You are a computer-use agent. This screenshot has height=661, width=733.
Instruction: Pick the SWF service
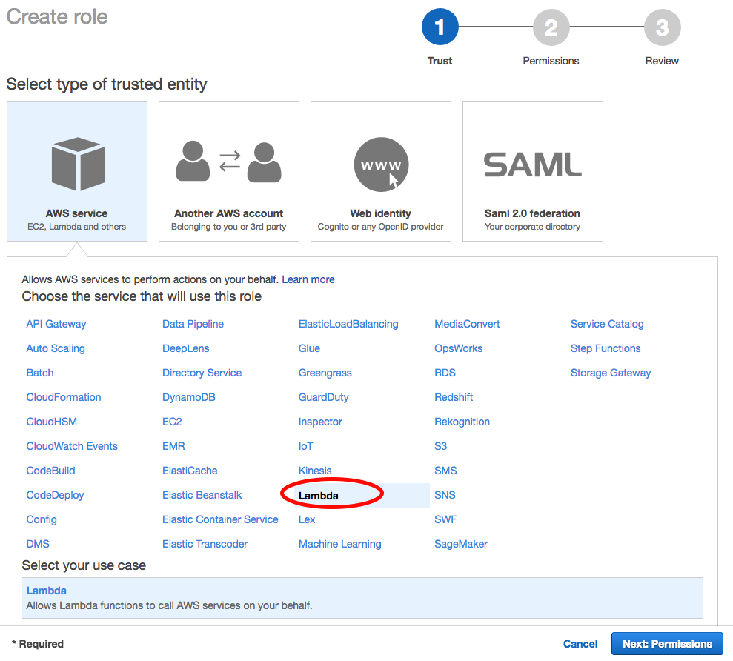pyautogui.click(x=445, y=519)
